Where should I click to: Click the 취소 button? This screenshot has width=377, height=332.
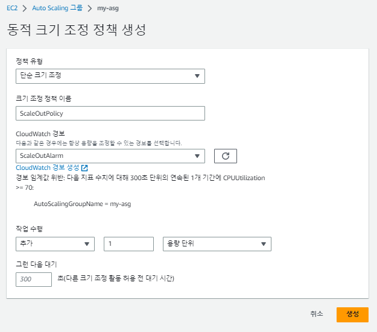(x=317, y=314)
